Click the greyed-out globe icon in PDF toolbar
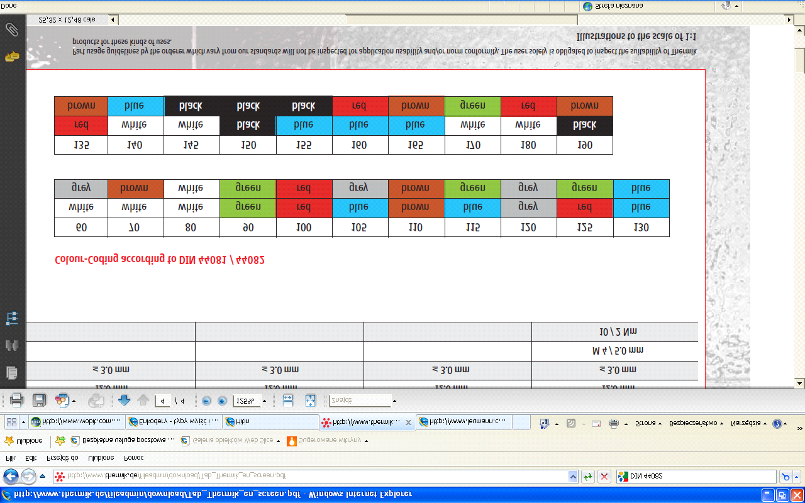Viewport: 805px width, 503px height. tap(96, 400)
